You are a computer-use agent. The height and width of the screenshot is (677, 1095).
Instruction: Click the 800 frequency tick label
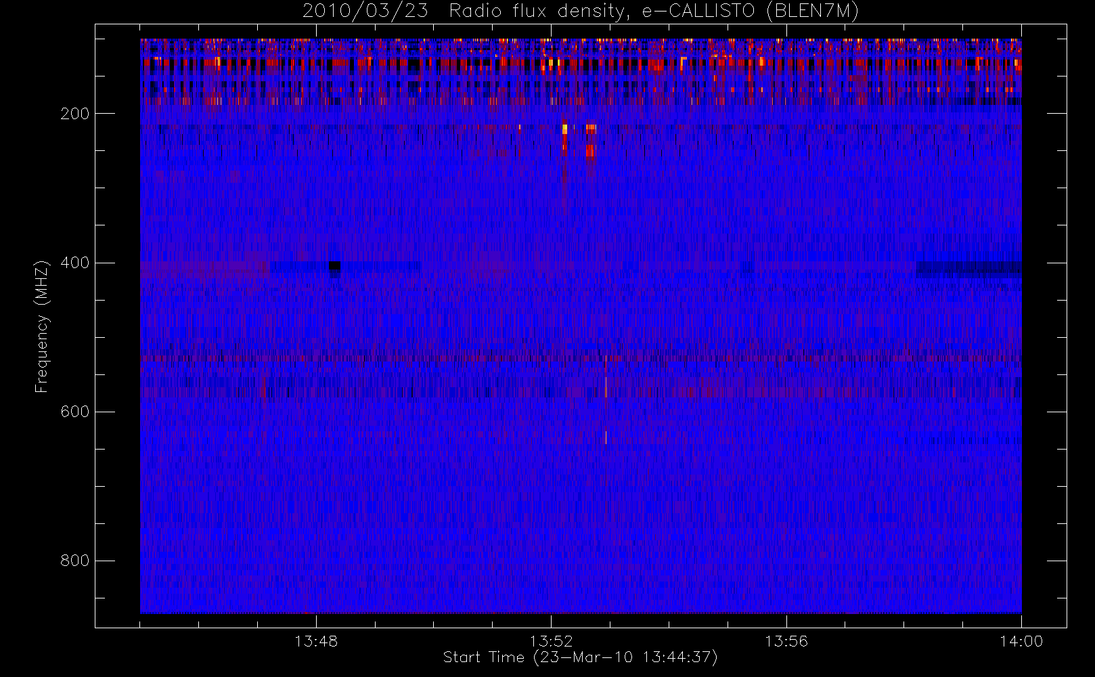click(74, 561)
